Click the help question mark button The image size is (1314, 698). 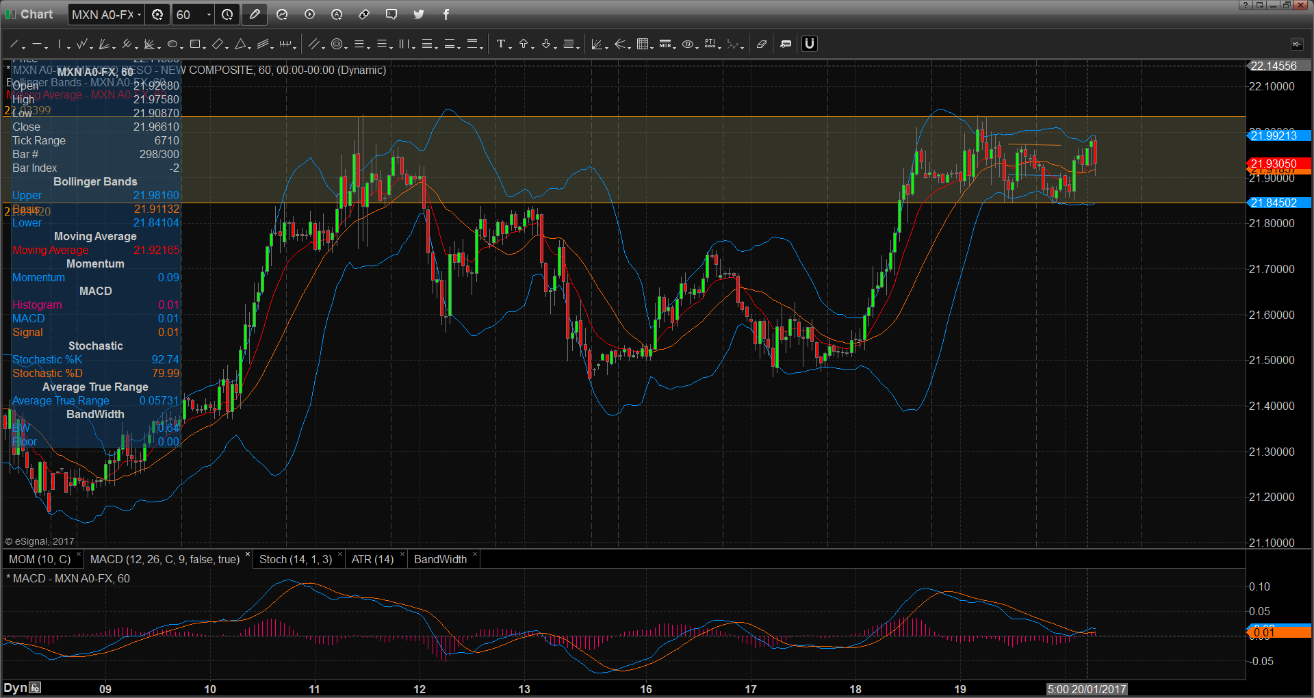click(1247, 5)
